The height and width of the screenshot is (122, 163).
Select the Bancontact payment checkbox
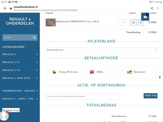124,72
